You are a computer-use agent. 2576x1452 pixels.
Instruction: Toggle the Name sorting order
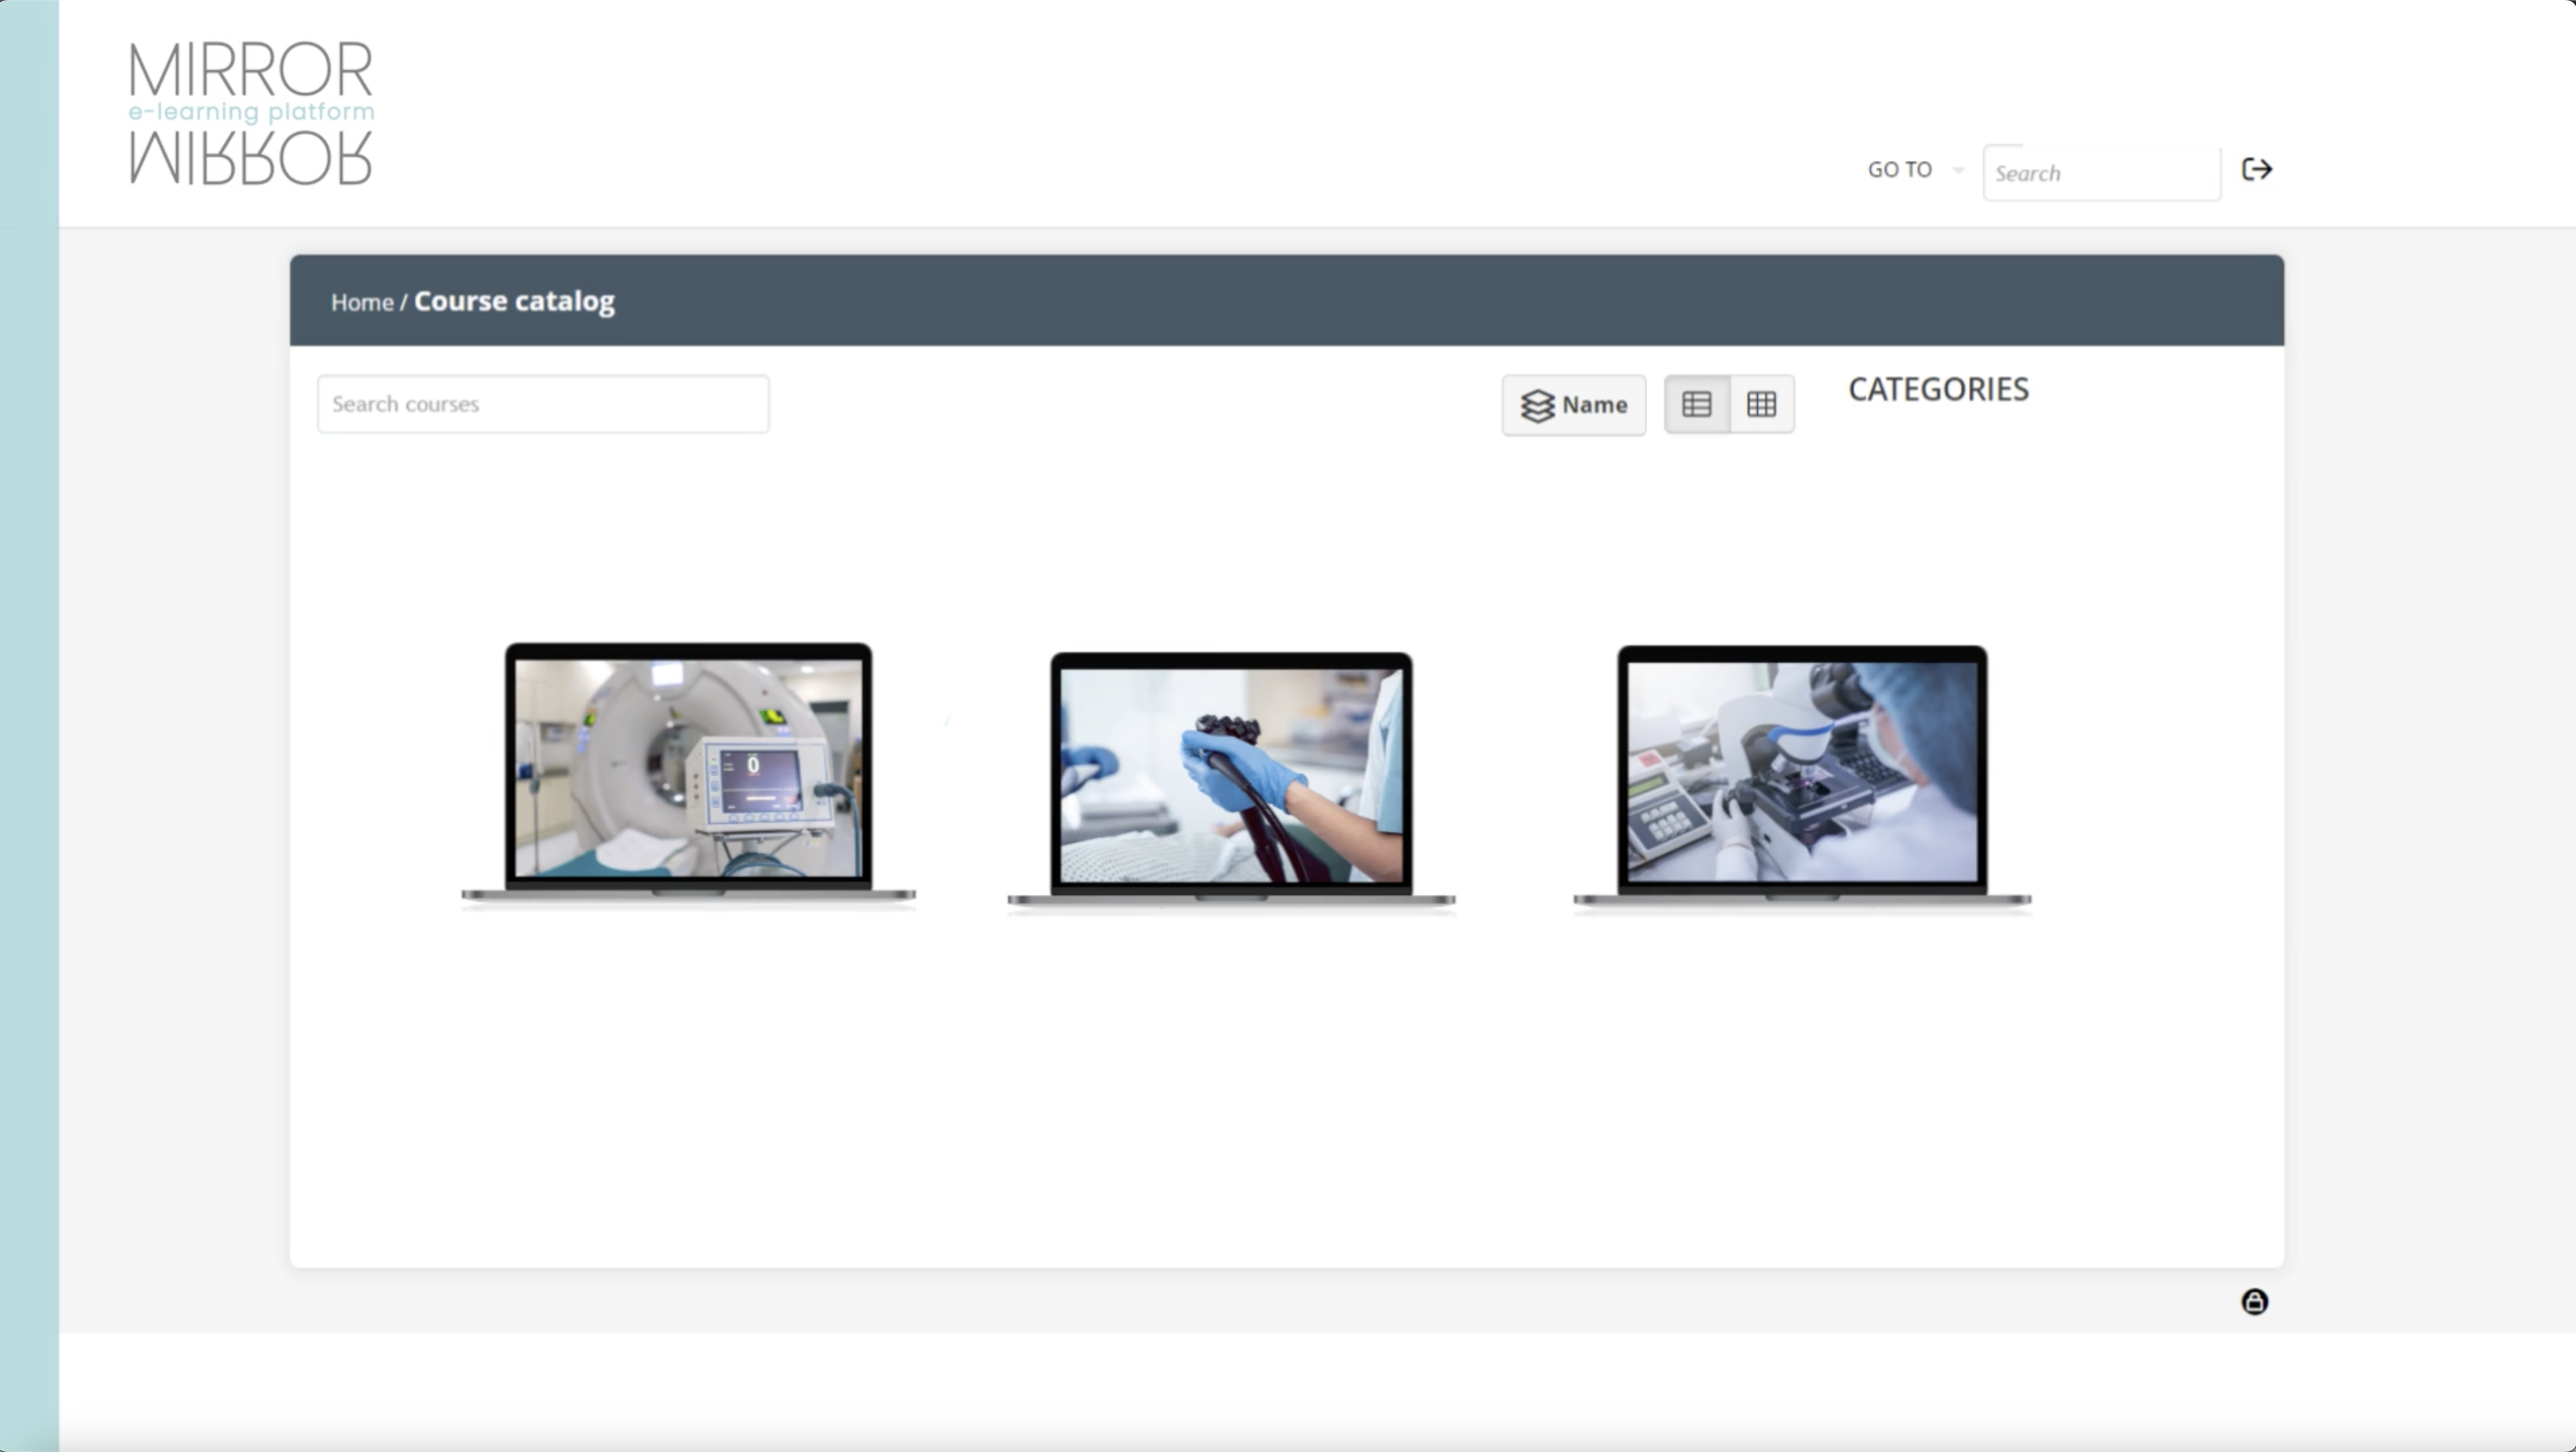point(1573,404)
